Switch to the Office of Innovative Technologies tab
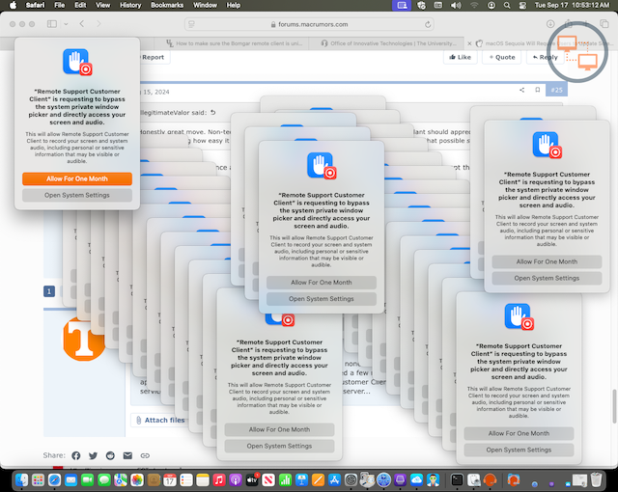 [388, 43]
